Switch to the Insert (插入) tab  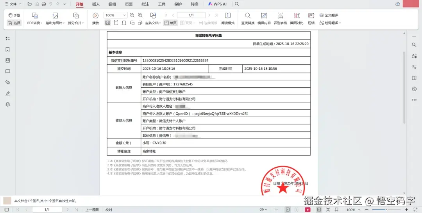pos(96,4)
